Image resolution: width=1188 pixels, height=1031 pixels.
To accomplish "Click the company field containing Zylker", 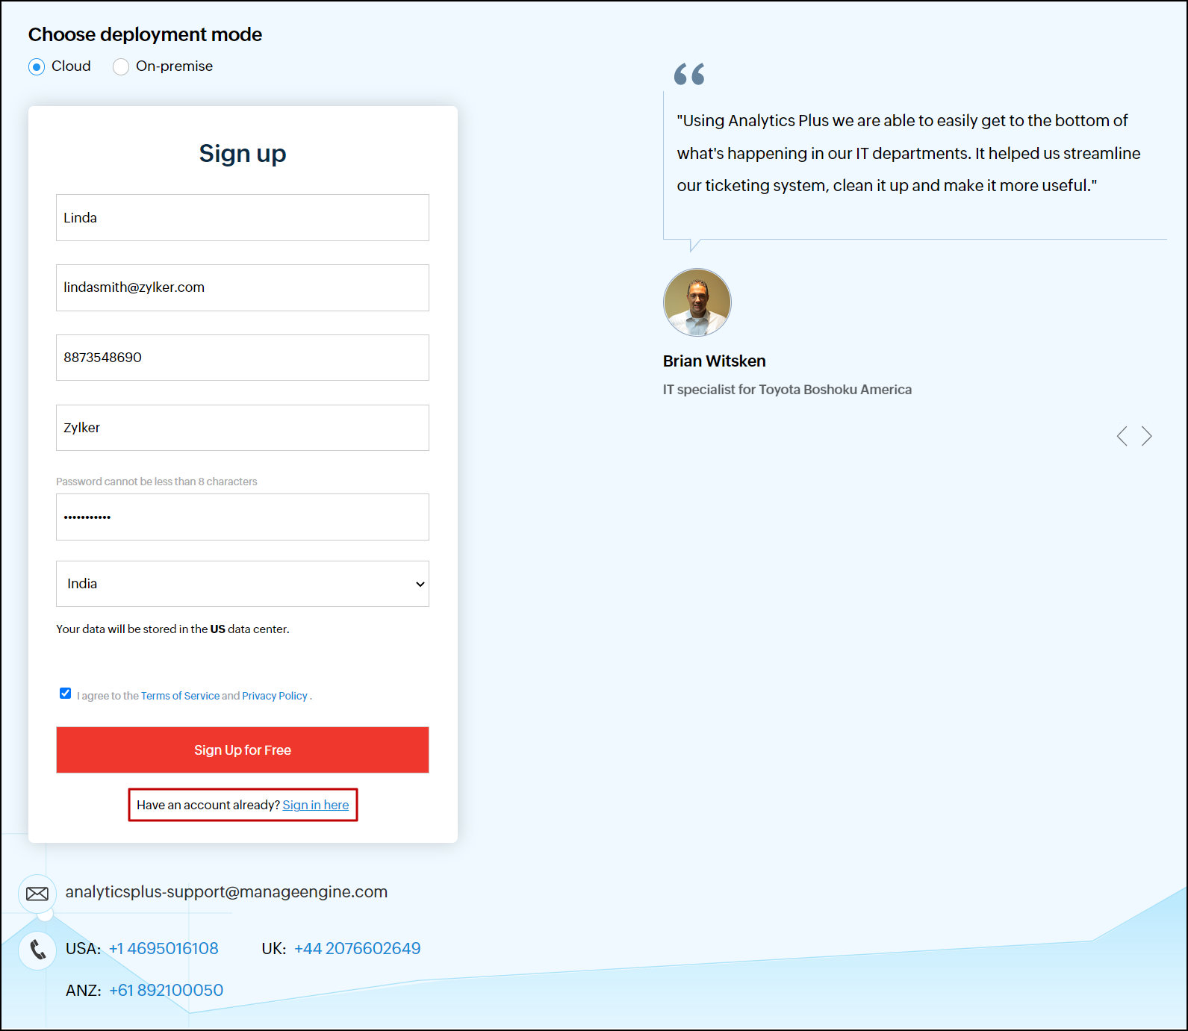I will pos(243,428).
